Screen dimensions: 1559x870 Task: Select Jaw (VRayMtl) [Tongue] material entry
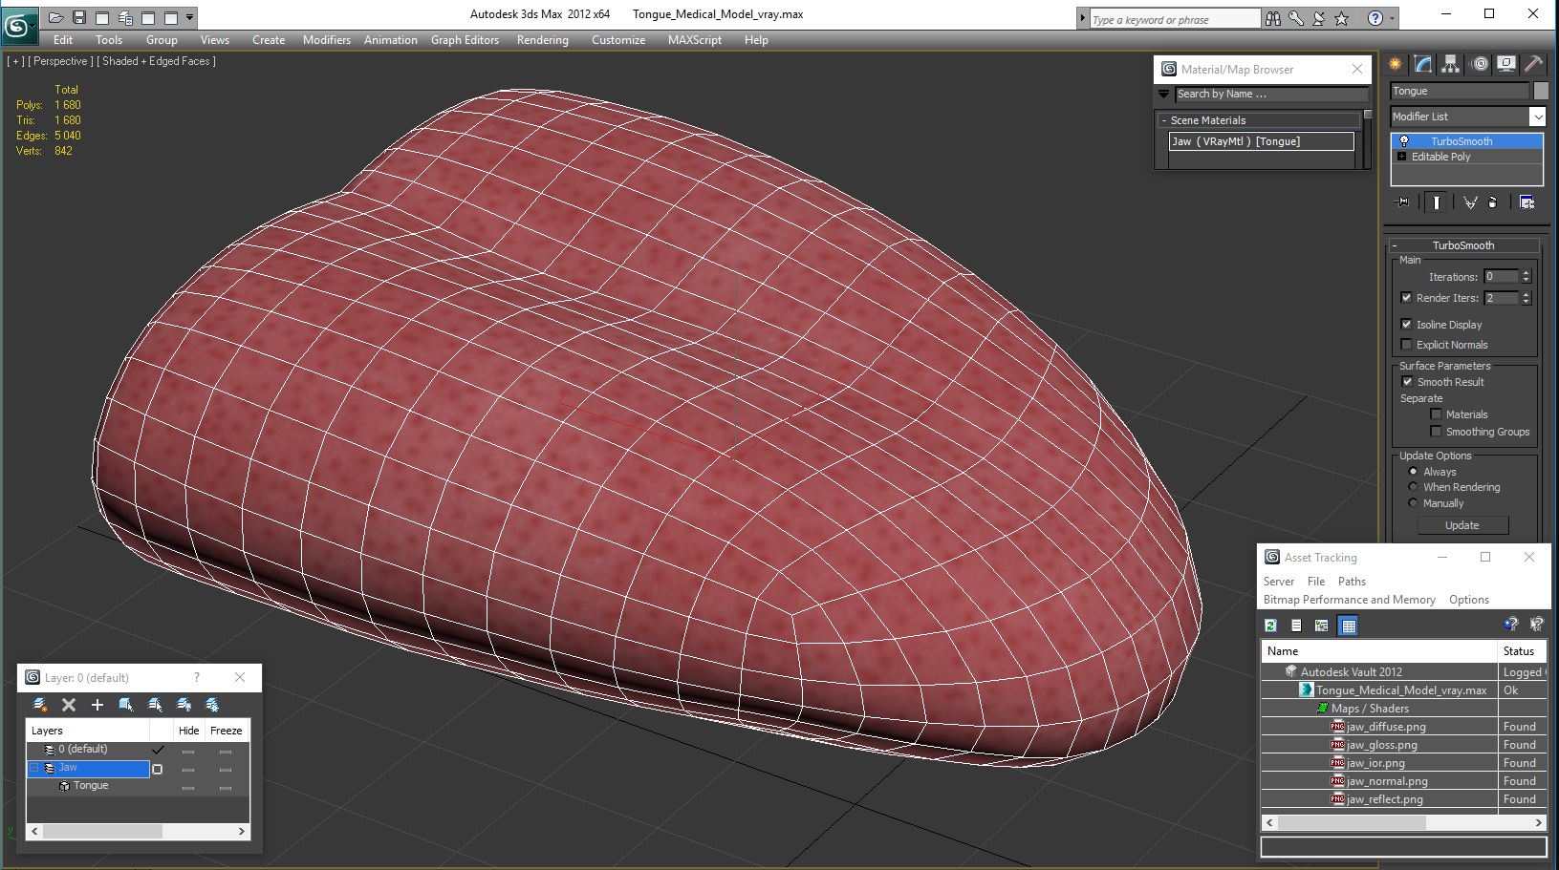click(1262, 141)
